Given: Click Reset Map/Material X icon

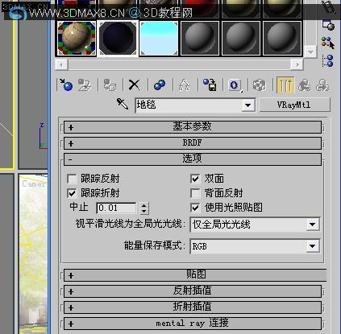Looking at the screenshot, I should 134,85.
